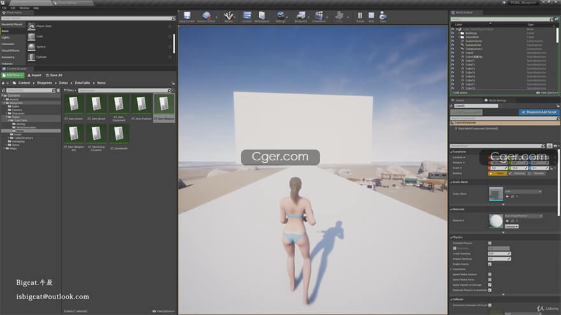Open the Static Mesh asset dropdown
The image size is (561, 315).
[x=523, y=192]
